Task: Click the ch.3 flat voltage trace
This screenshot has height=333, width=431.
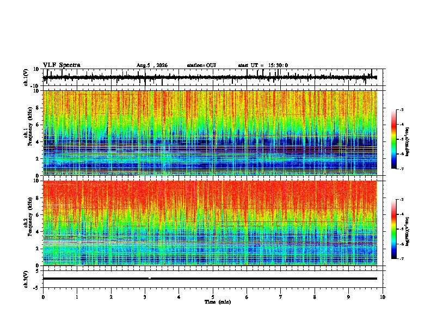Action: [x=210, y=279]
